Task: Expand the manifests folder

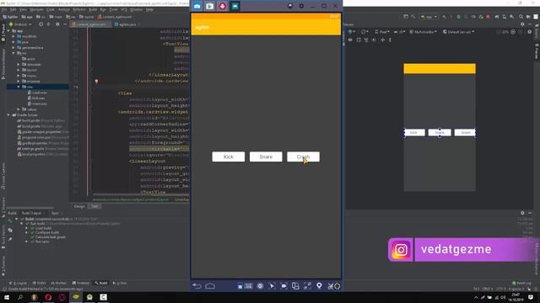Action: [13, 36]
